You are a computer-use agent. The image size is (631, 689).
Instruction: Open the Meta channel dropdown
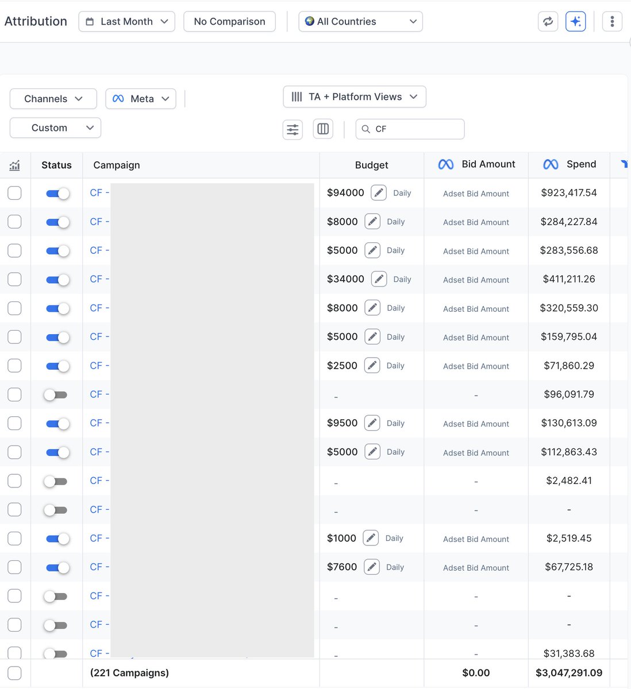click(x=141, y=99)
